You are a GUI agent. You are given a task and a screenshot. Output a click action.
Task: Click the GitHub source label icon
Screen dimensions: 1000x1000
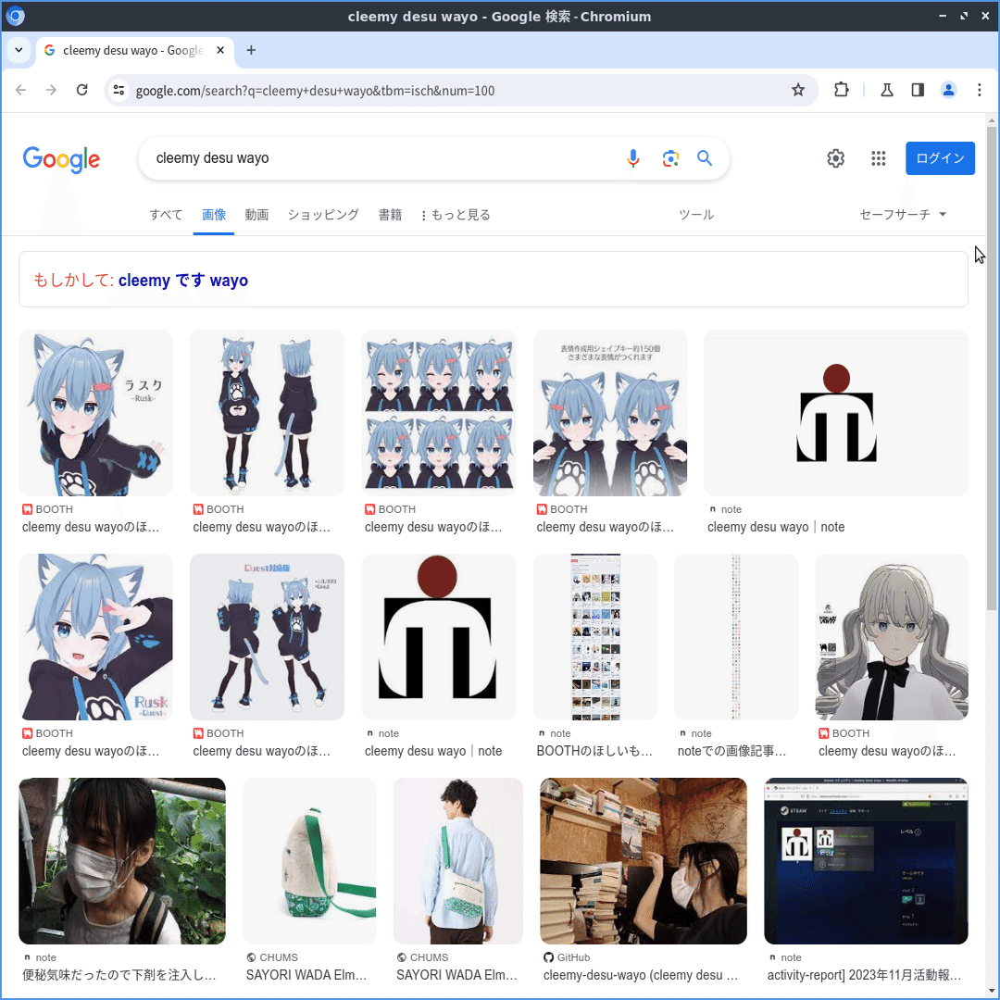[x=548, y=957]
